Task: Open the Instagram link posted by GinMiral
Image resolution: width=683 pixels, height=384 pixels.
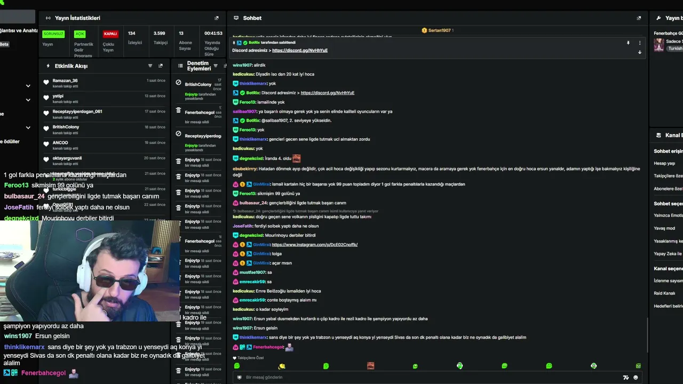Action: click(315, 245)
